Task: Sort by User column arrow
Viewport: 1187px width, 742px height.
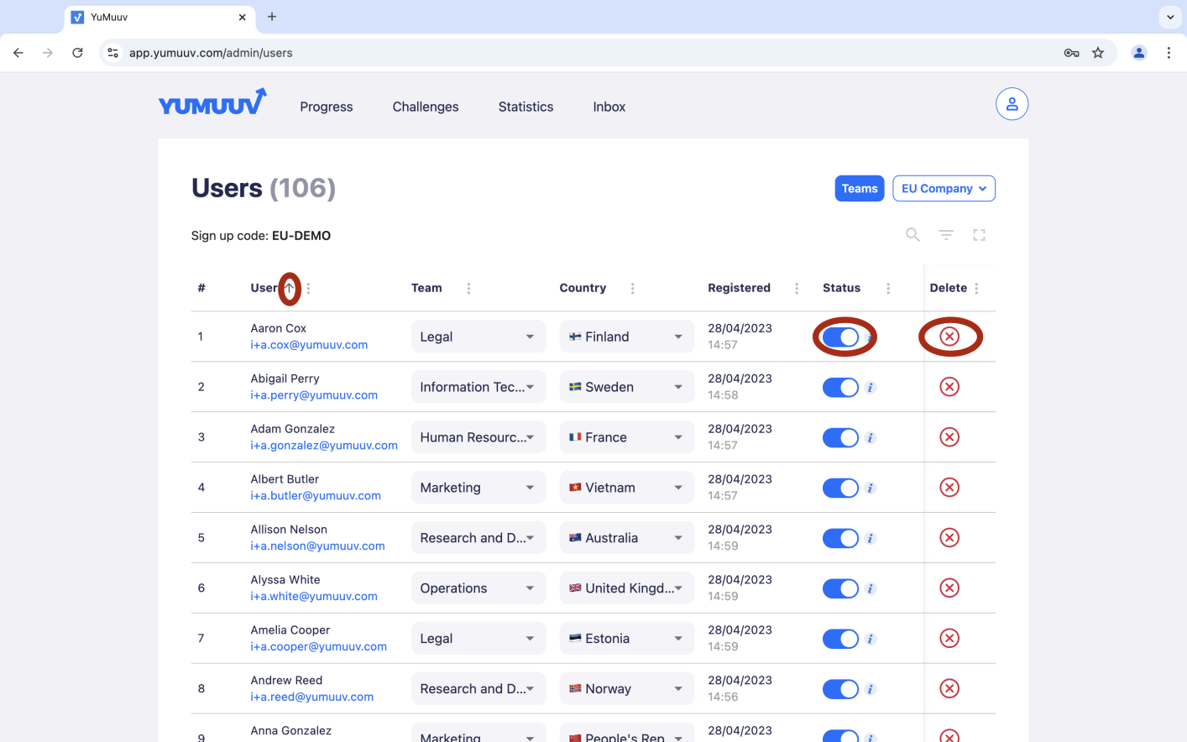Action: (289, 288)
